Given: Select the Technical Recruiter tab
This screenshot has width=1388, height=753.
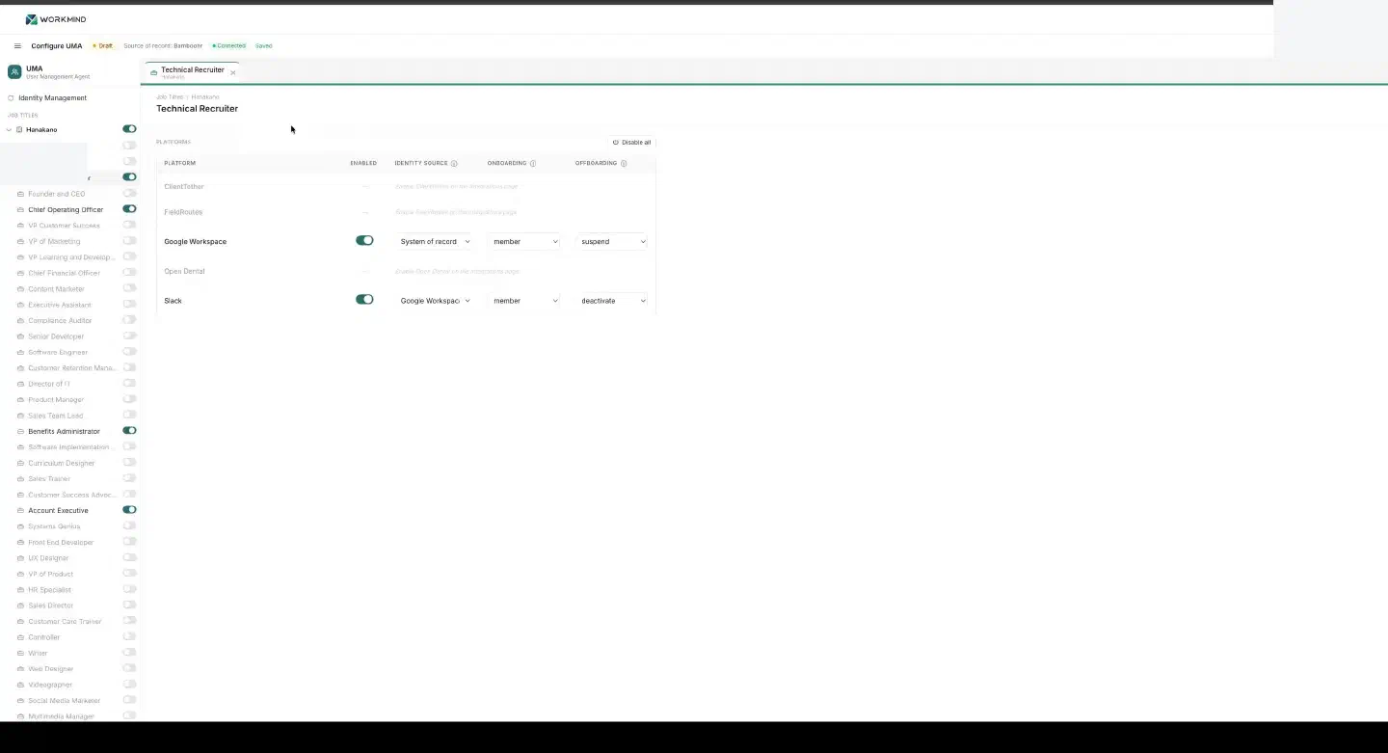Looking at the screenshot, I should (x=192, y=72).
